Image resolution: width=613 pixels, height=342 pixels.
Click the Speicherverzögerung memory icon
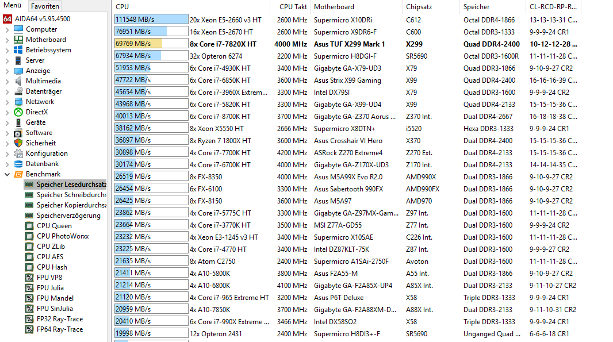coord(29,216)
